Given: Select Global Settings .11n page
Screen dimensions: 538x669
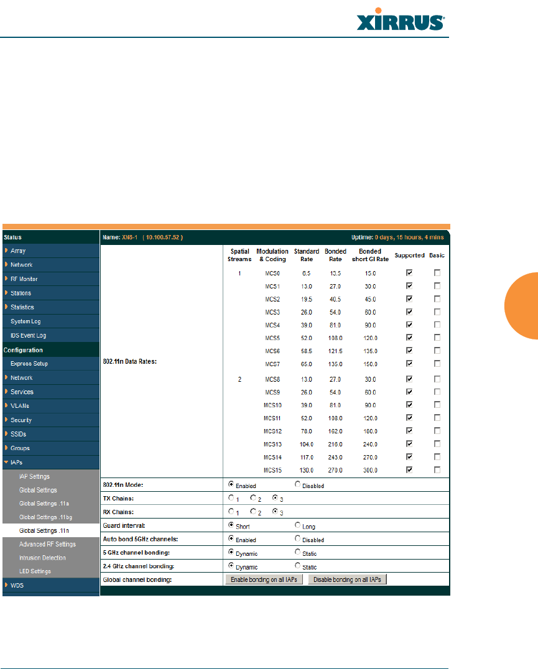Looking at the screenshot, I should pos(44,531).
